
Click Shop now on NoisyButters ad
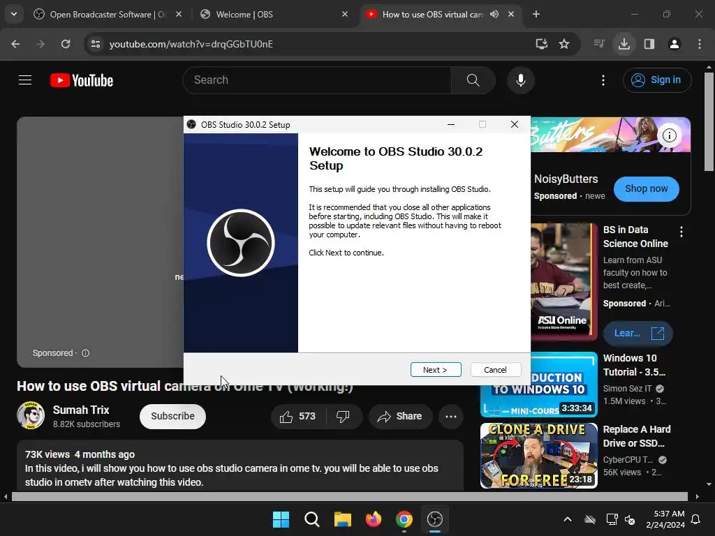(x=646, y=188)
